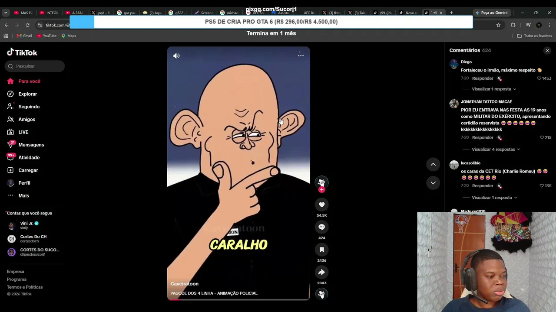Switch to the MAS IS YouTube tab

coord(23,13)
